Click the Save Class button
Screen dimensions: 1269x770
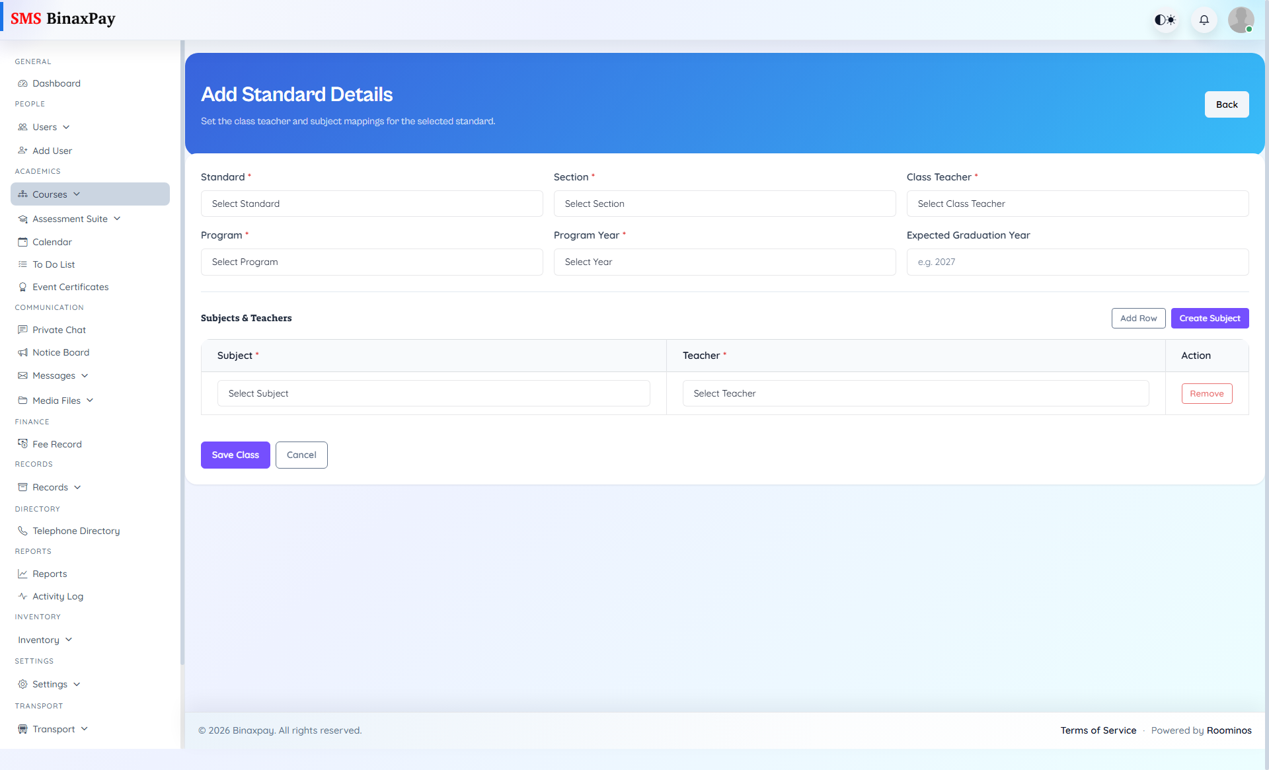pos(235,455)
